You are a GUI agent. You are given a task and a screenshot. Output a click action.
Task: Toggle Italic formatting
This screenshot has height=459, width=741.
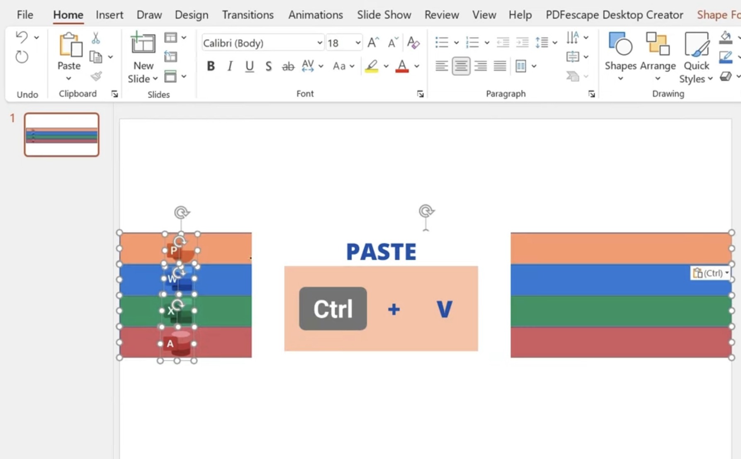coord(230,66)
